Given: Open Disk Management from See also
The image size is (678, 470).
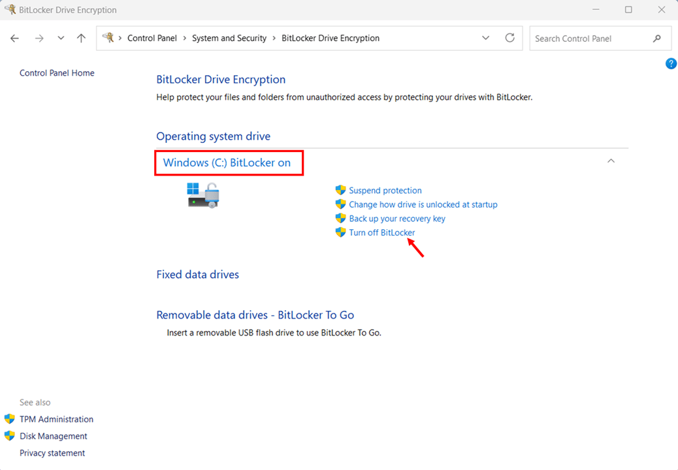Looking at the screenshot, I should [53, 436].
